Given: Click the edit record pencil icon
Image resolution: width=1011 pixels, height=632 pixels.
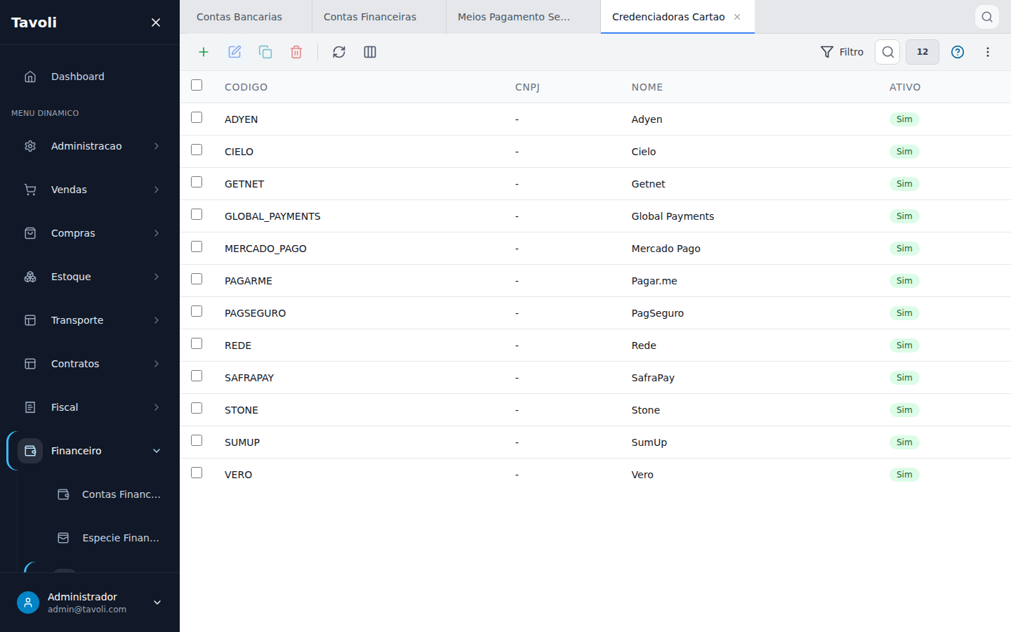Looking at the screenshot, I should point(234,52).
